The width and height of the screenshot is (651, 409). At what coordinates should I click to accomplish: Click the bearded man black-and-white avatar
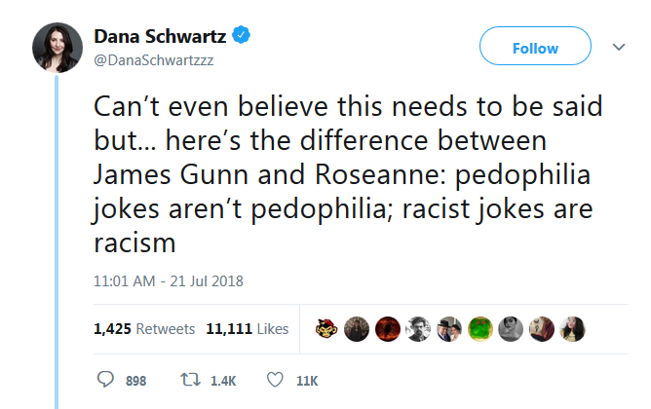[x=419, y=329]
